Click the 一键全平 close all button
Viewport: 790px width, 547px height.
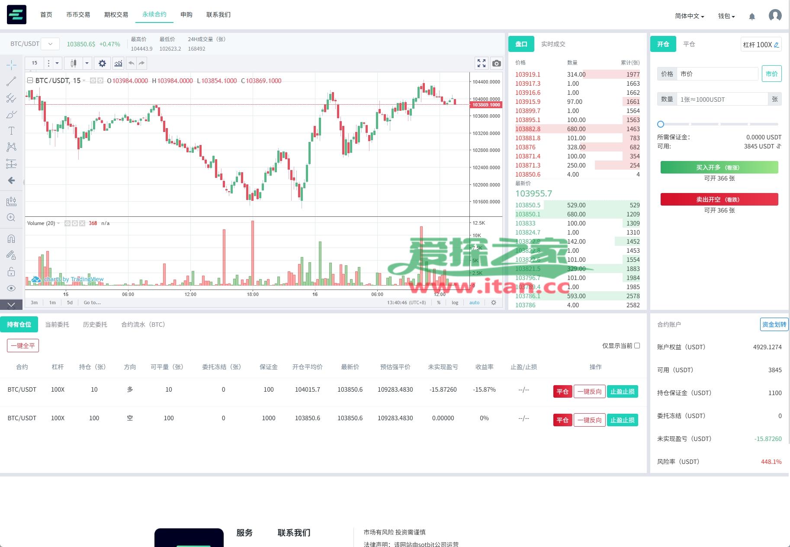pos(23,345)
